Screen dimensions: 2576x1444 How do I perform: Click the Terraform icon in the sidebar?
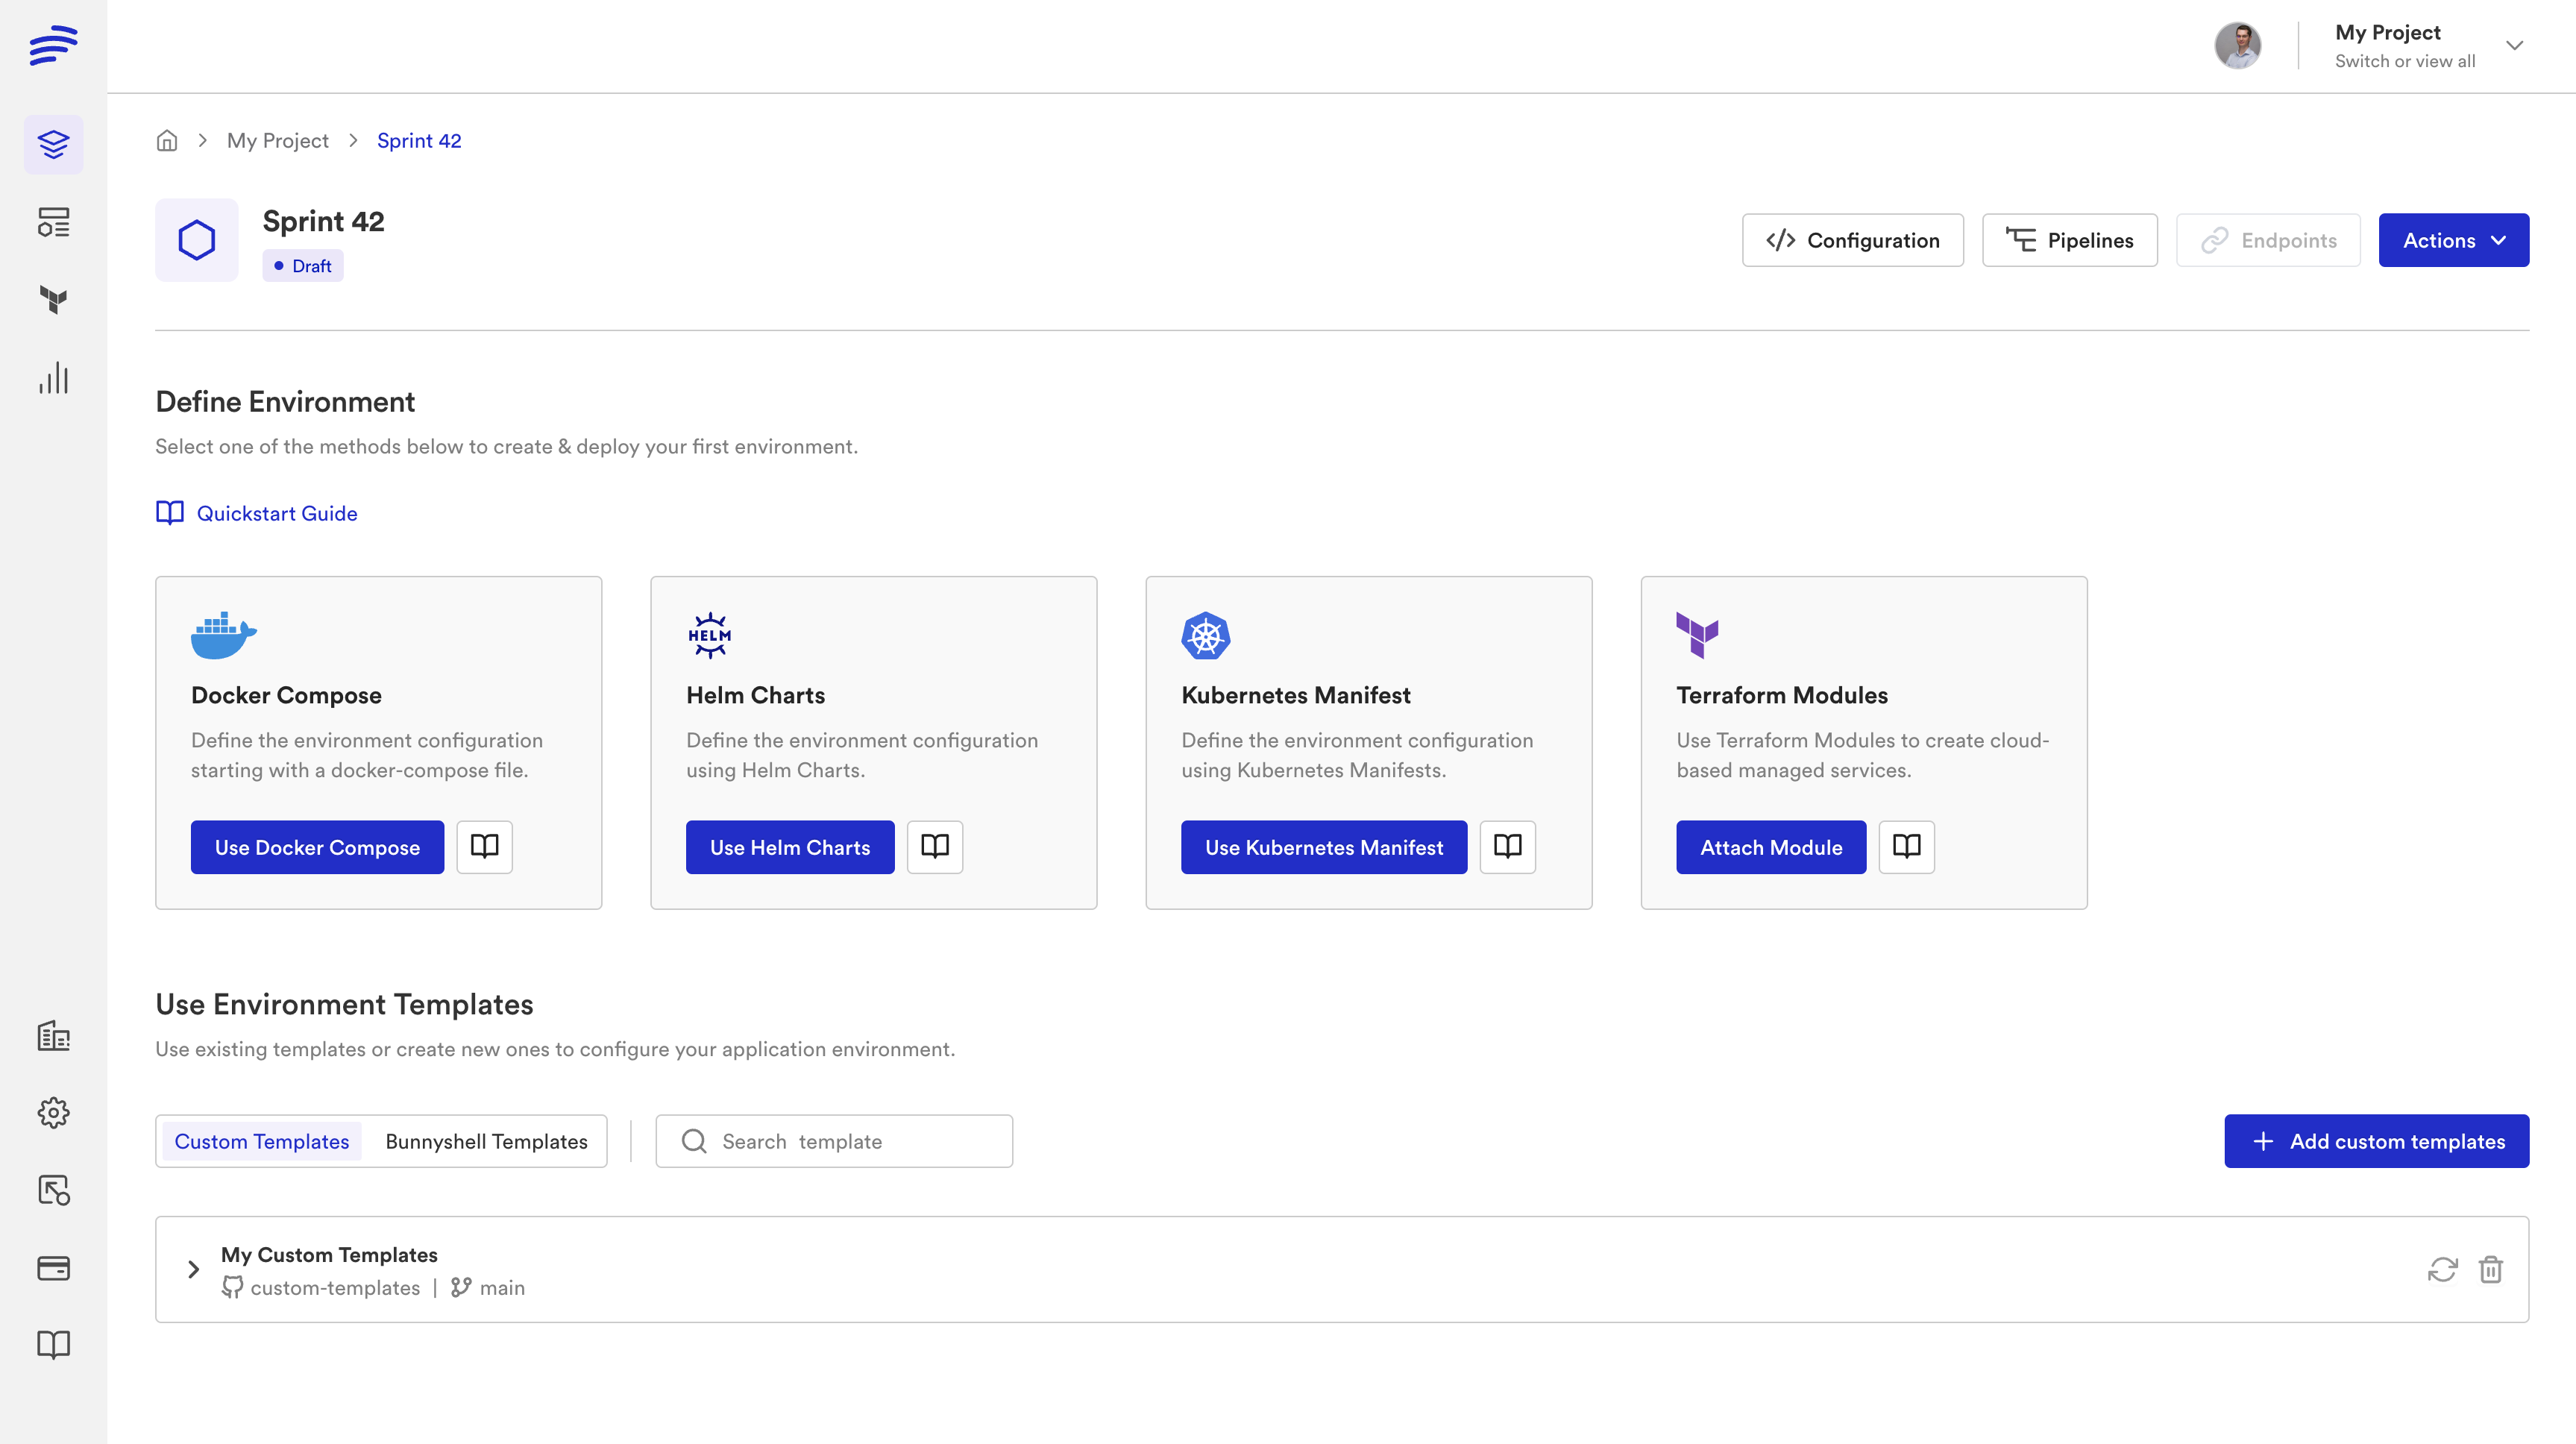pyautogui.click(x=54, y=299)
